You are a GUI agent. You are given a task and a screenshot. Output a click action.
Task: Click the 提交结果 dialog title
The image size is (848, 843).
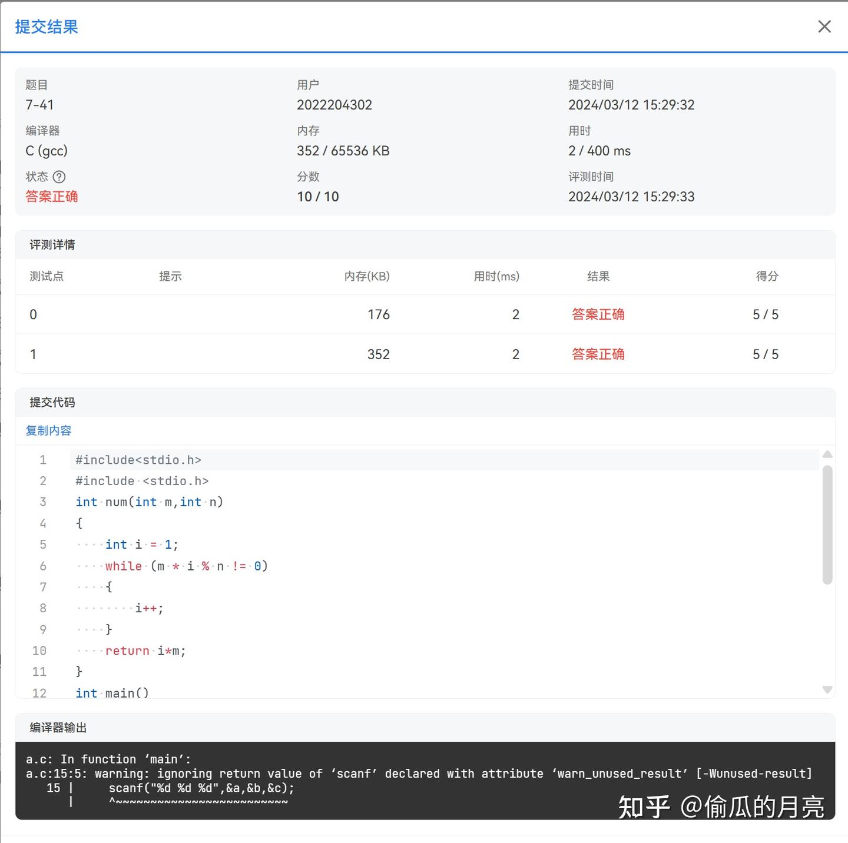[x=47, y=26]
